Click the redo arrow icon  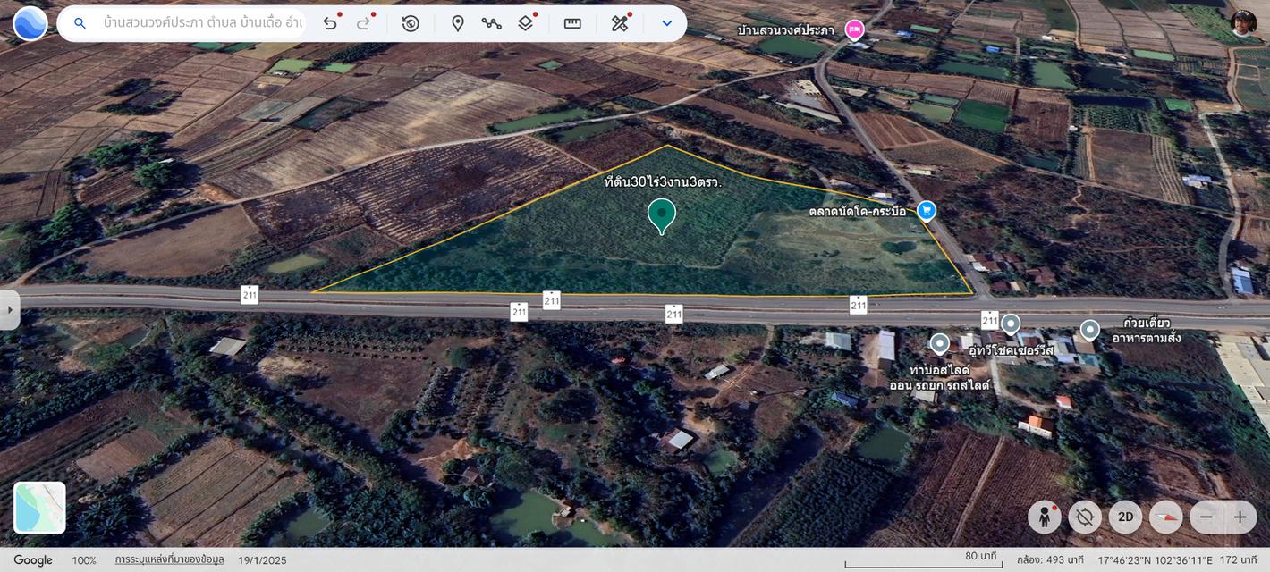(364, 23)
